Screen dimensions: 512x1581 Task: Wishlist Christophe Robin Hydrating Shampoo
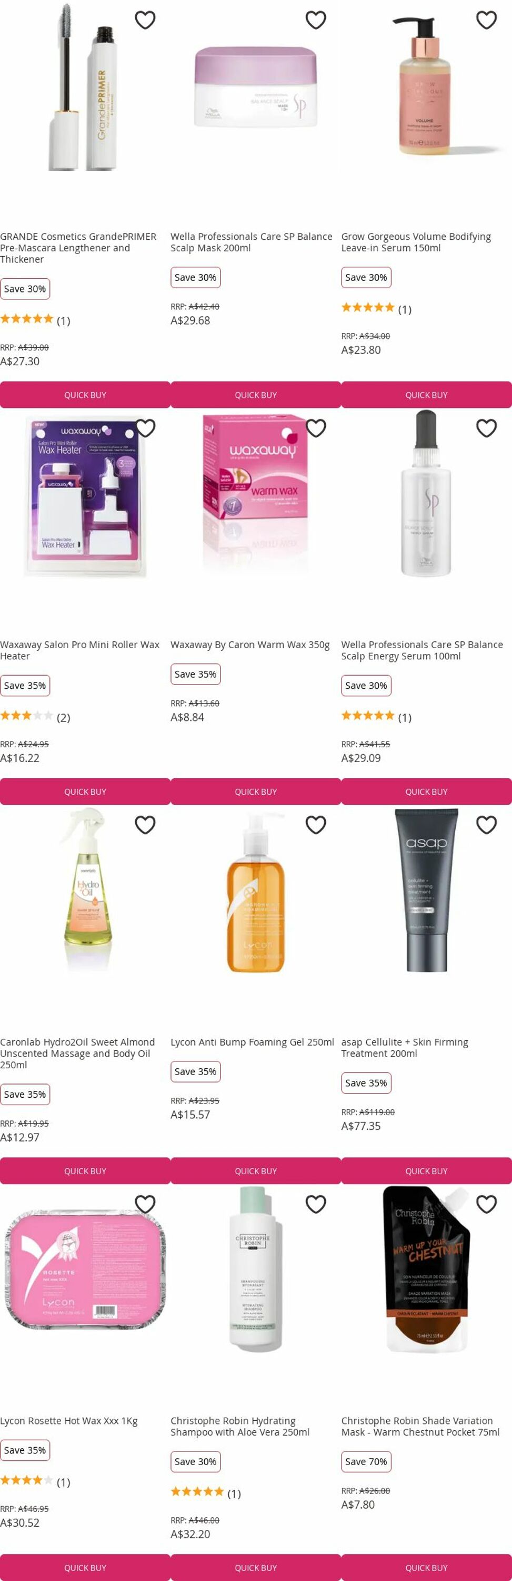[x=316, y=1204]
